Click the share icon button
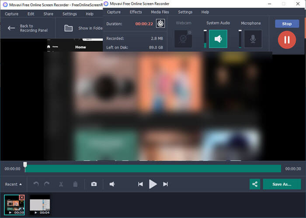Screen dimensions: 306x218 pos(254,184)
